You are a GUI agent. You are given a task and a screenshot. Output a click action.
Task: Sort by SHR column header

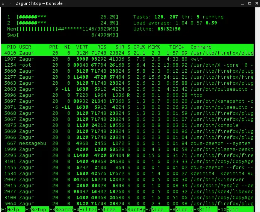(120, 47)
